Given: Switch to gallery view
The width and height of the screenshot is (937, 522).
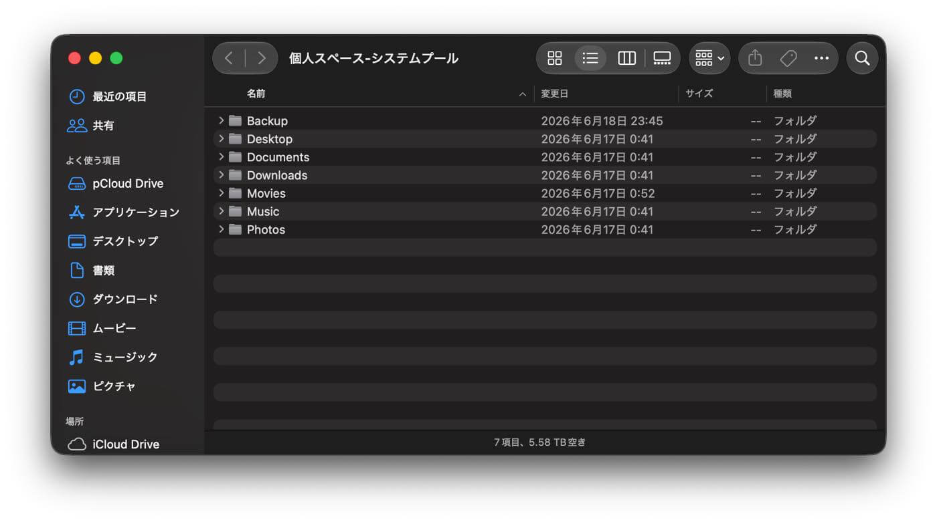Looking at the screenshot, I should [x=662, y=58].
